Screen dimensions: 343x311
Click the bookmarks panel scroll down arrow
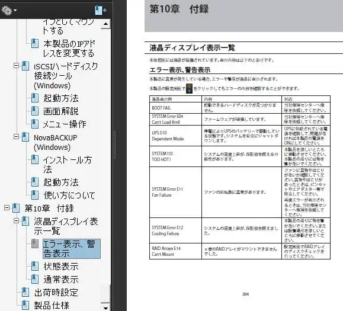click(x=105, y=307)
